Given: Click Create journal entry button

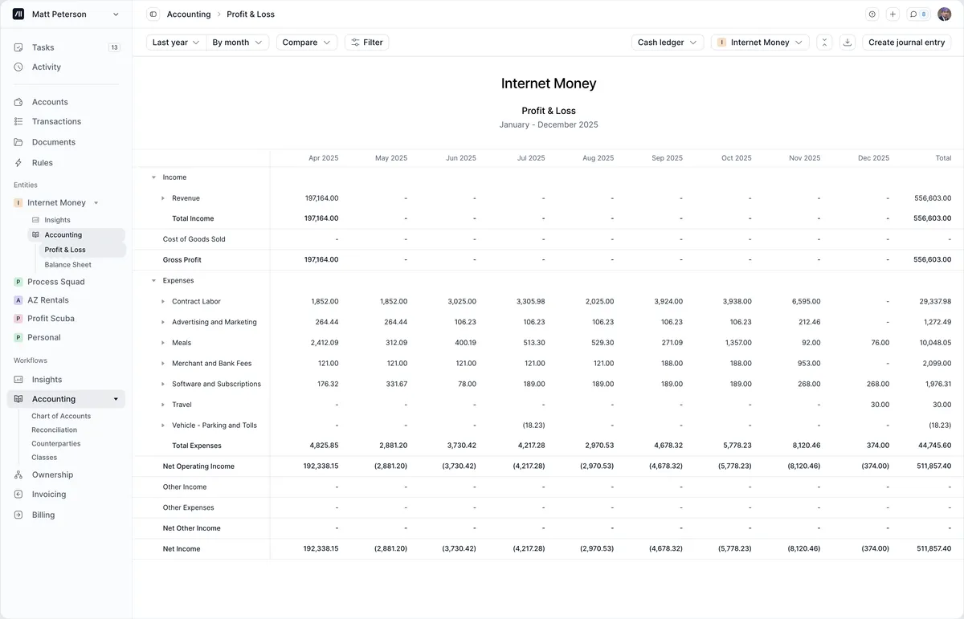Looking at the screenshot, I should [907, 43].
